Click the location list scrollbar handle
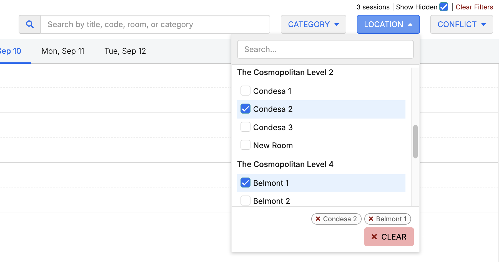The height and width of the screenshot is (262, 501). pos(415,142)
